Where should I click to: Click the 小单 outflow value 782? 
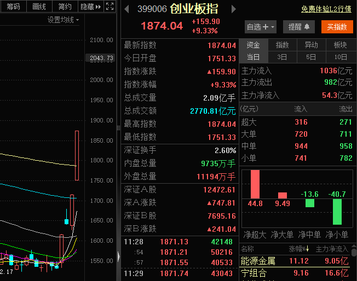346,158
